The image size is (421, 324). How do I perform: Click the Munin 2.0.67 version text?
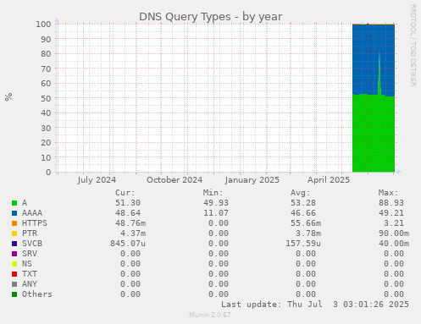(210, 315)
